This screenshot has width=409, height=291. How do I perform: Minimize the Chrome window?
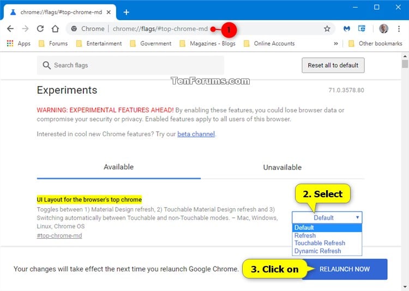(355, 7)
